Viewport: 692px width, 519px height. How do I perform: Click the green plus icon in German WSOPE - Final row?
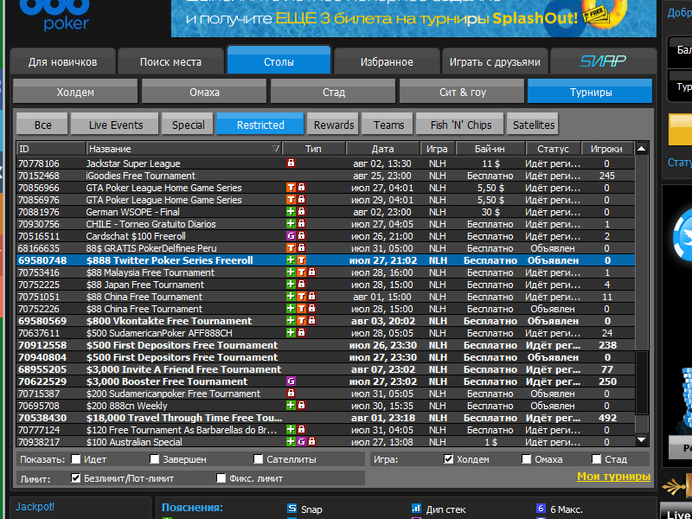291,211
